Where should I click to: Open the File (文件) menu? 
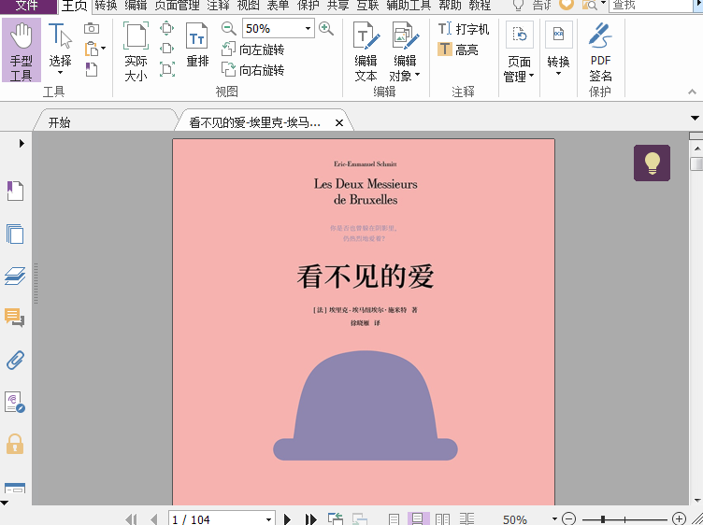27,6
